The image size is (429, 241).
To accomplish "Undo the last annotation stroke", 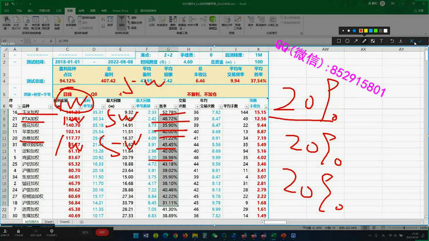I will [392, 41].
